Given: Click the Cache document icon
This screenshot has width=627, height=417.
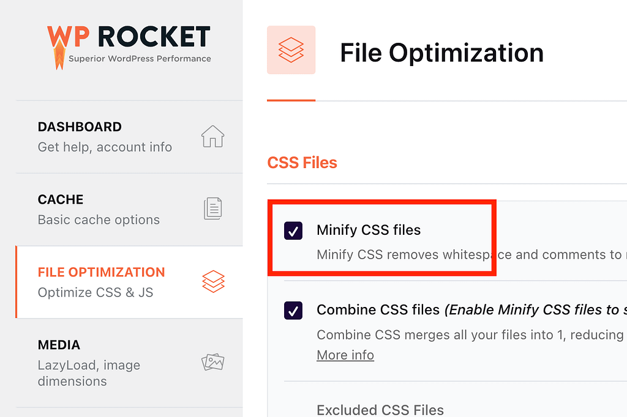Looking at the screenshot, I should click(x=212, y=208).
